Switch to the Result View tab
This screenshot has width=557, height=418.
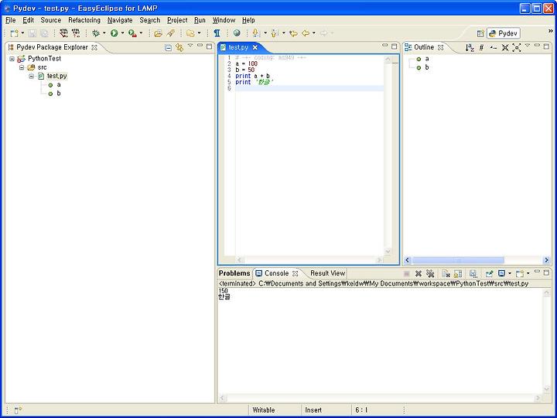click(327, 273)
